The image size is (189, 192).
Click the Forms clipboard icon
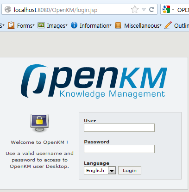(x=11, y=25)
